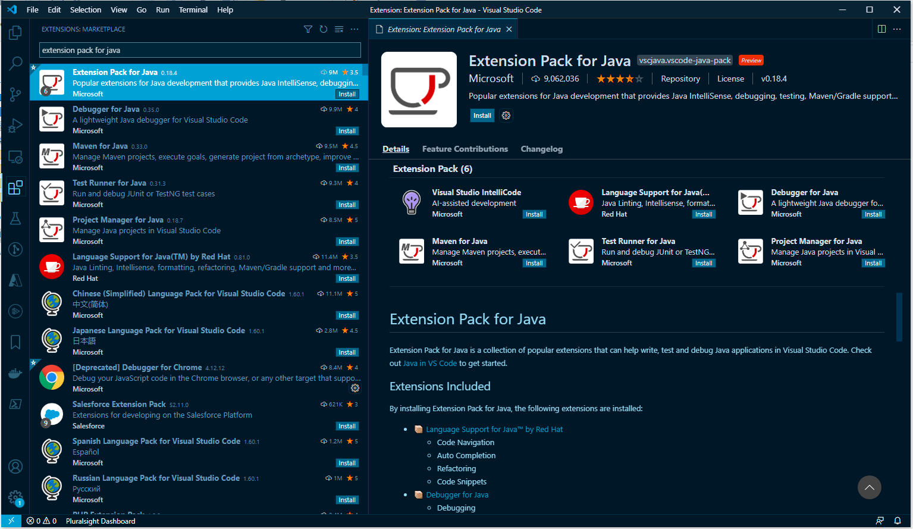
Task: Split the editor using the top-right icon
Action: click(x=881, y=29)
